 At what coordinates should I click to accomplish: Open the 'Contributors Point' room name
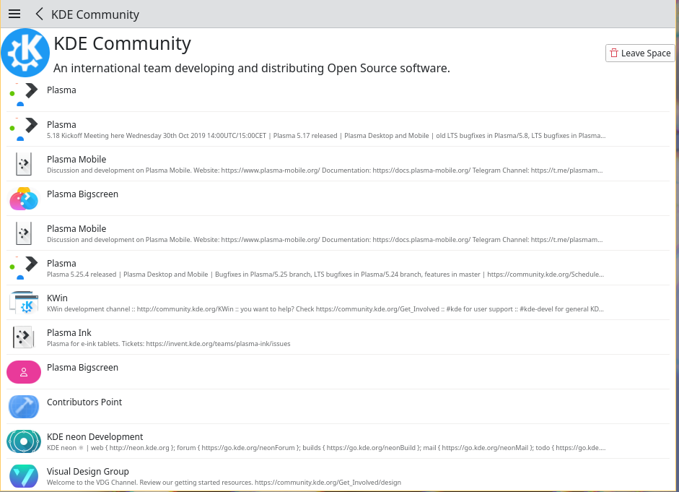(x=84, y=402)
